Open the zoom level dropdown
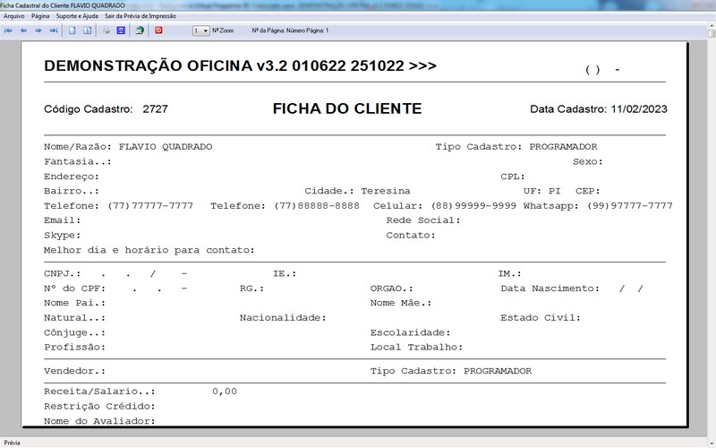The width and height of the screenshot is (716, 448). click(200, 30)
